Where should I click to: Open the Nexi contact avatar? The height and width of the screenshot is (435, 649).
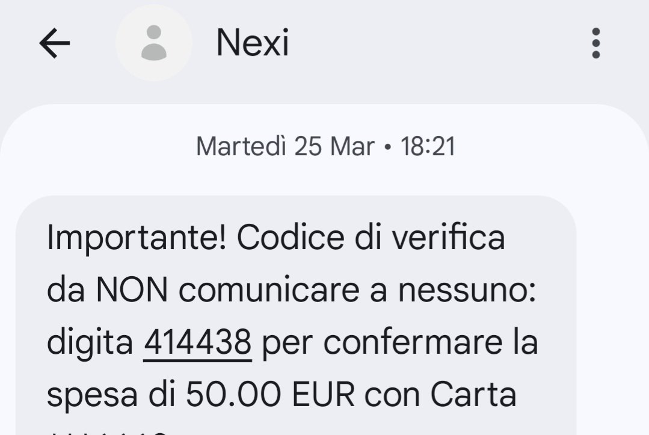(x=154, y=43)
